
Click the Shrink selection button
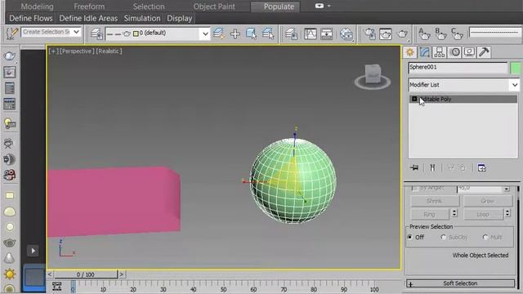tap(435, 201)
